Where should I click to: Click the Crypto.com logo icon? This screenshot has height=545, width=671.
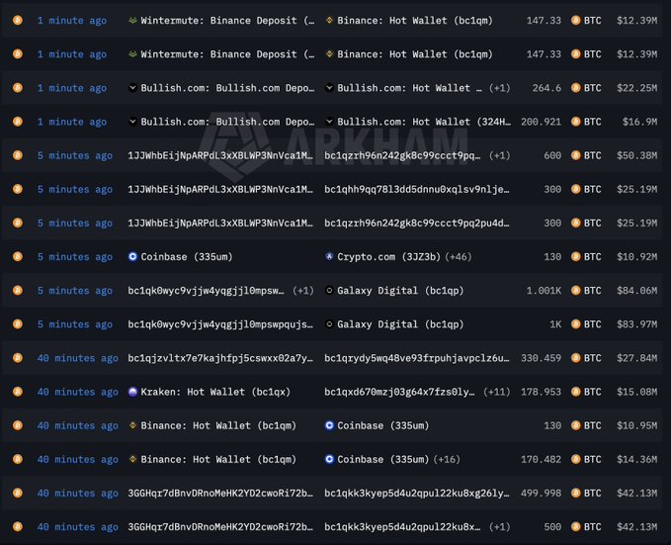(x=329, y=256)
